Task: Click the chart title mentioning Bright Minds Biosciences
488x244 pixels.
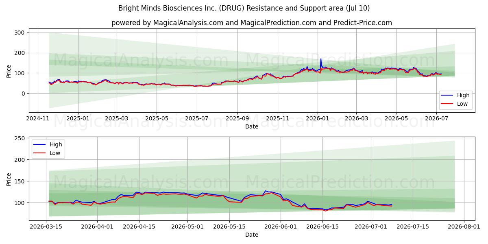Action: click(244, 8)
